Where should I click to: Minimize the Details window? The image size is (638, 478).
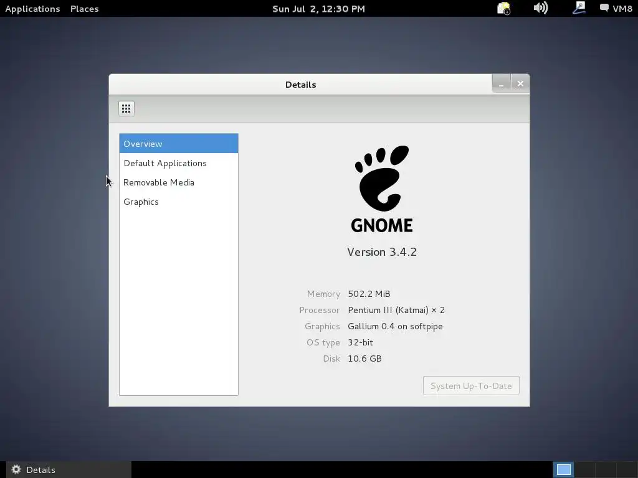tap(502, 84)
